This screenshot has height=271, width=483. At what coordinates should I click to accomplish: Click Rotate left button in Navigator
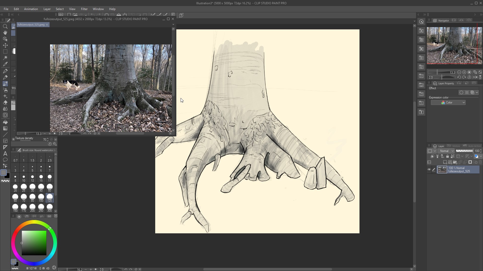pyautogui.click(x=459, y=77)
